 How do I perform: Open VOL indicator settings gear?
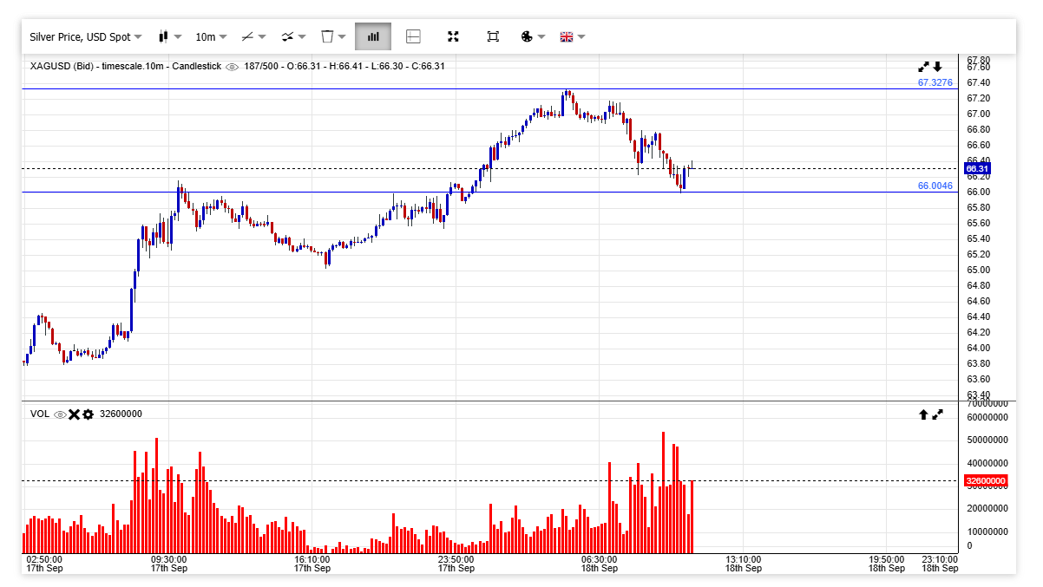click(x=88, y=414)
